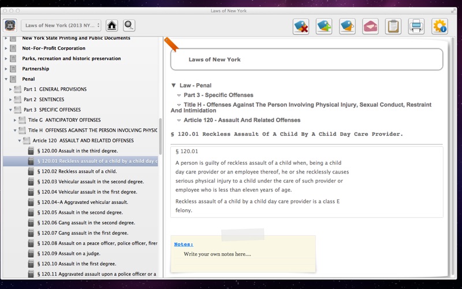Expand Title G ANTICIPATORY OFFENSES

click(x=15, y=120)
